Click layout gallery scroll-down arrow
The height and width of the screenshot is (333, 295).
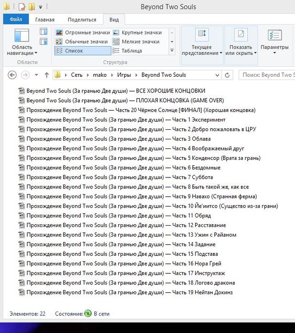[x=172, y=42]
